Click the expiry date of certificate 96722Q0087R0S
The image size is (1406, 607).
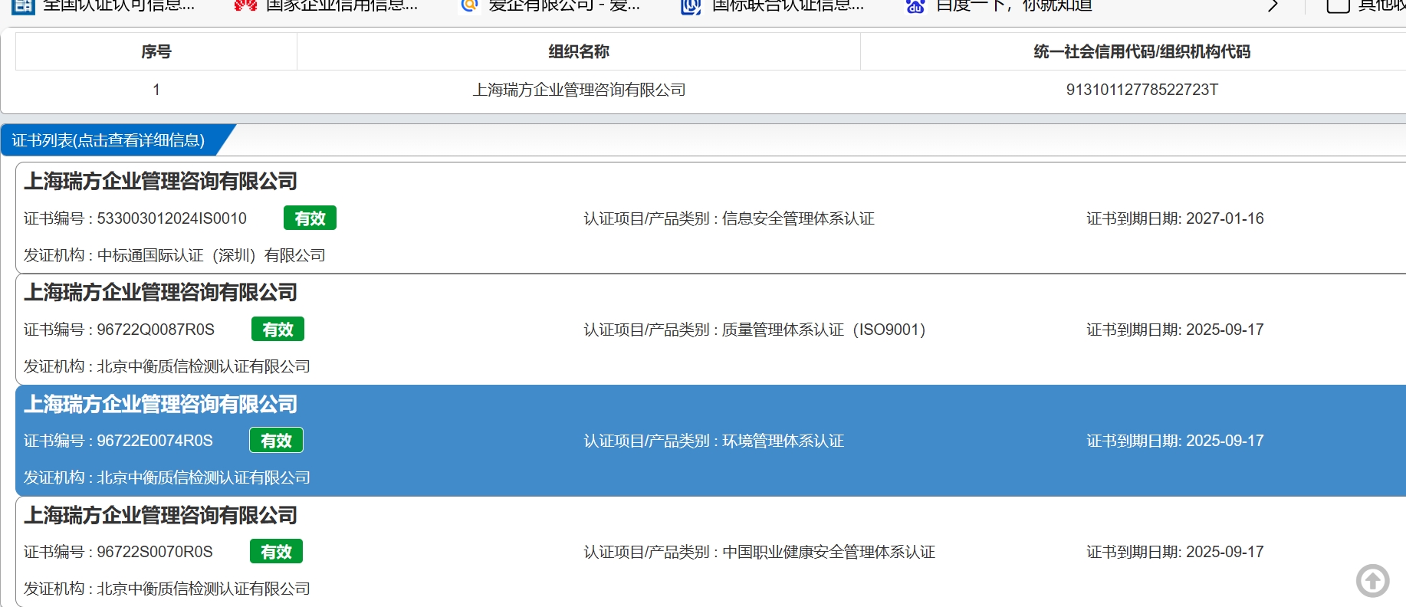1225,330
